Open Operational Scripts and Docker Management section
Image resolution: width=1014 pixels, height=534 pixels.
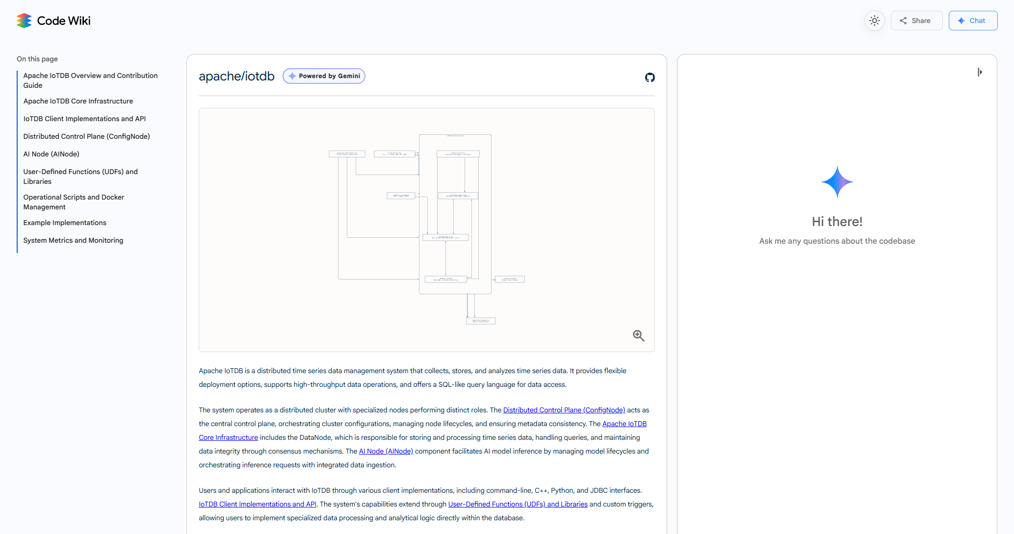point(74,202)
